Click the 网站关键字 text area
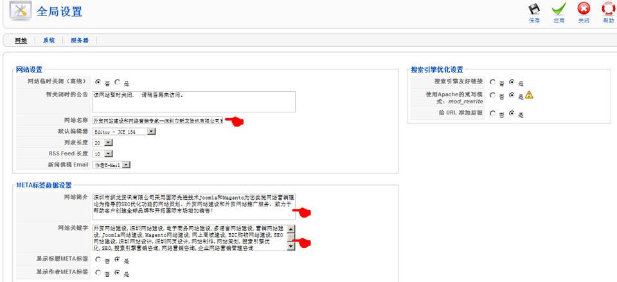The width and height of the screenshot is (617, 282). tap(193, 238)
